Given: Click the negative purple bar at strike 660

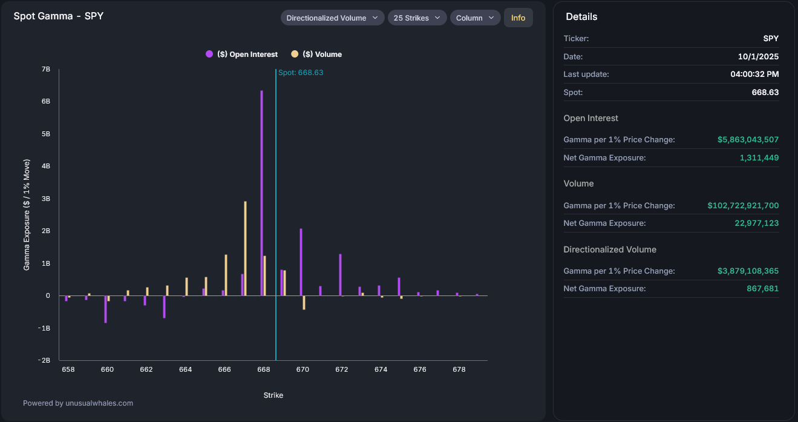Looking at the screenshot, I should point(105,309).
